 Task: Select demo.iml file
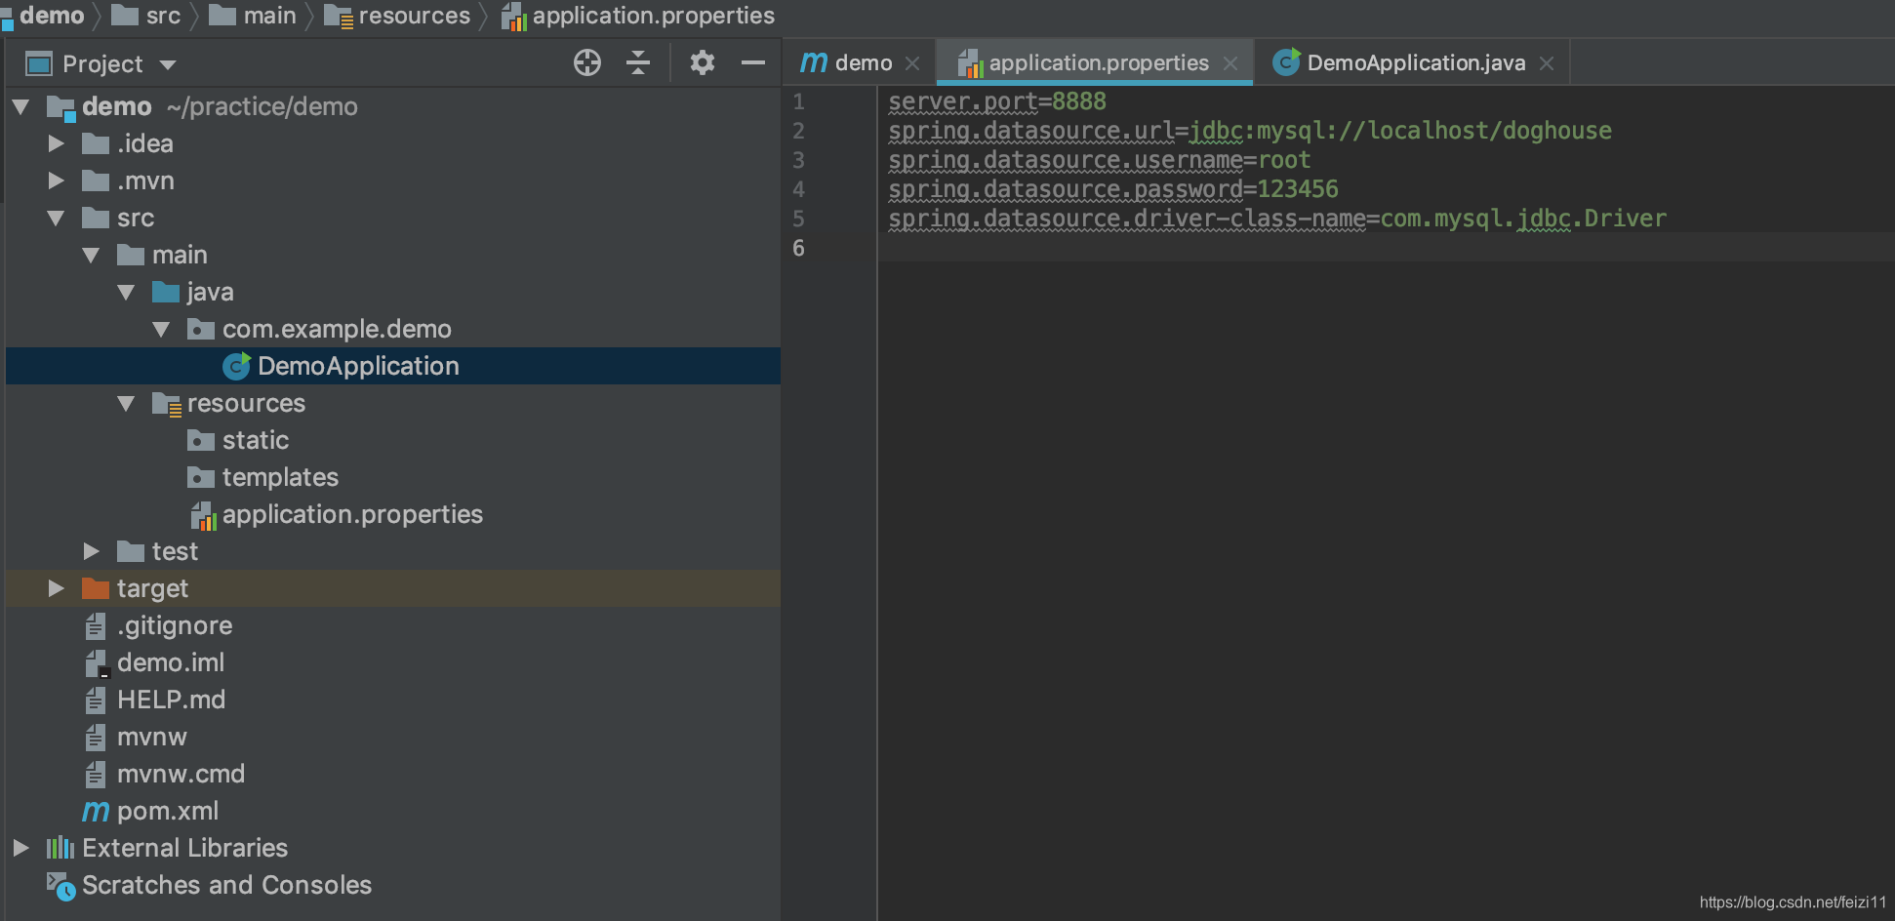click(171, 662)
